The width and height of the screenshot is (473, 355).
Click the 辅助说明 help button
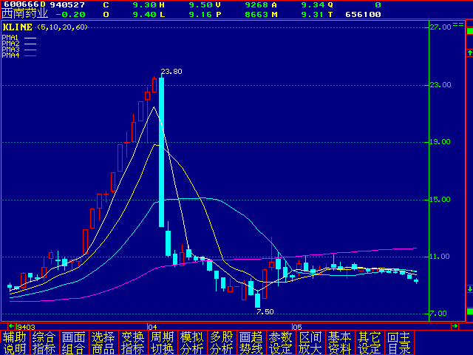(15, 342)
